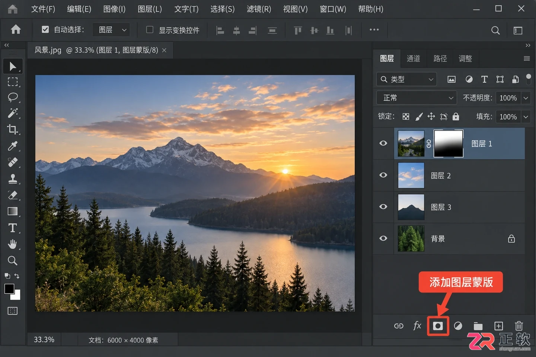Hide 图层 1 with eye icon

383,144
